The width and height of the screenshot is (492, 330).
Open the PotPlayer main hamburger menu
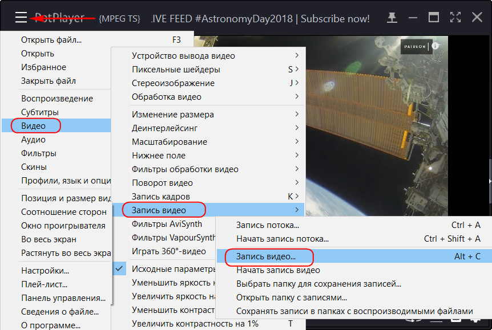[21, 18]
